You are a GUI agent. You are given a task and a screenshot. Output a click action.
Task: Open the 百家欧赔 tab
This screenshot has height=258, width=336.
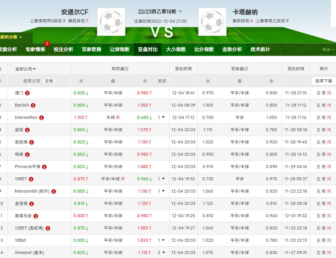click(x=91, y=49)
